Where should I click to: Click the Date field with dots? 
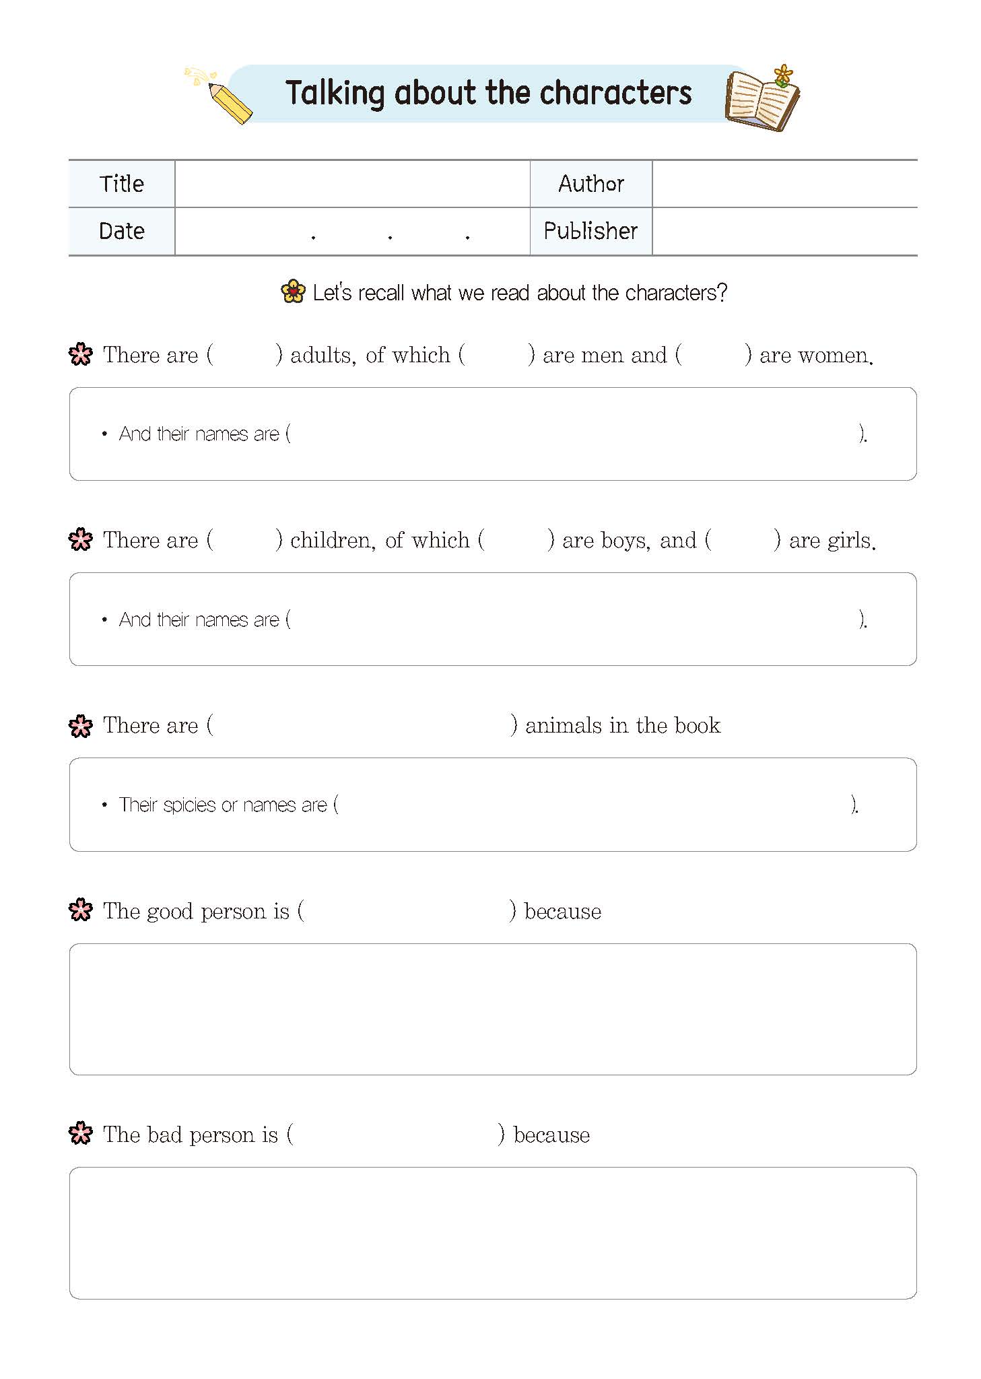(352, 231)
